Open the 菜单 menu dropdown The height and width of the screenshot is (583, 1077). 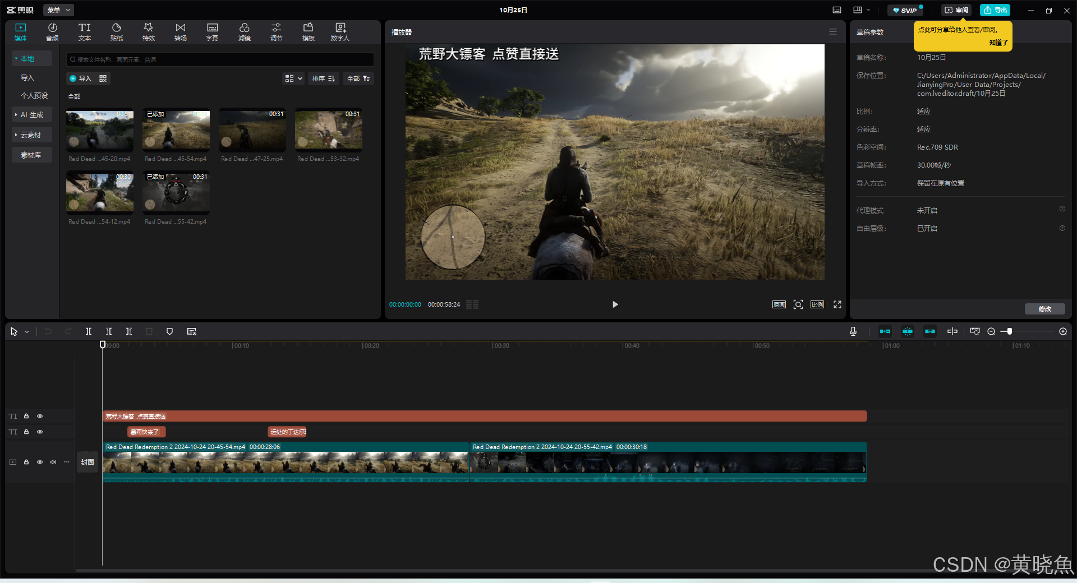(x=58, y=10)
